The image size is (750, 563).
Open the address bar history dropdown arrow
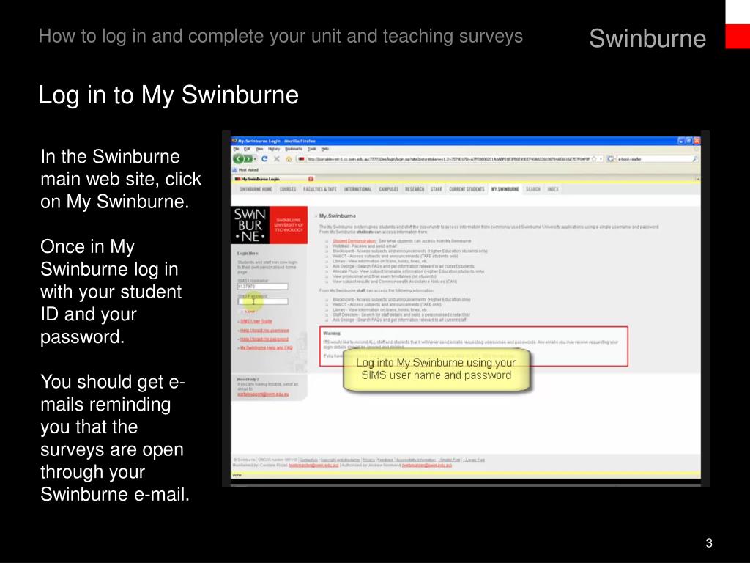coord(601,159)
